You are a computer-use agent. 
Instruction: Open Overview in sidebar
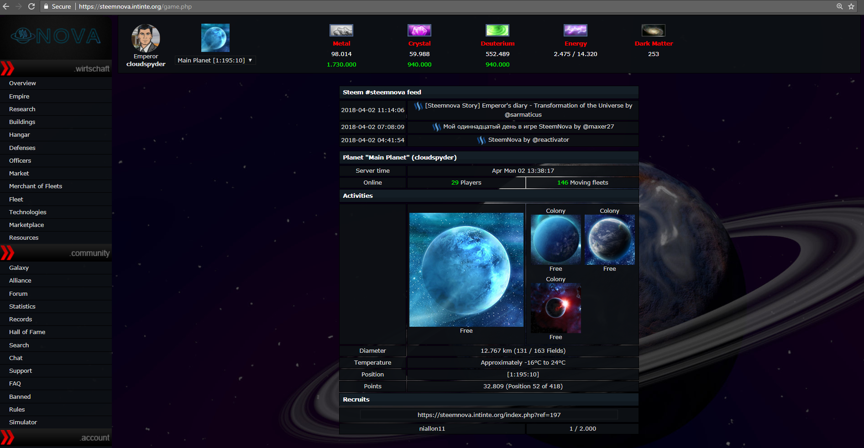click(22, 83)
